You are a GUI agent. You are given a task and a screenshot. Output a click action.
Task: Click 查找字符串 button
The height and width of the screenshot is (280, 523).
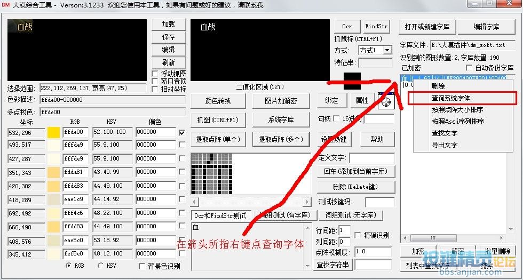(x=333, y=265)
